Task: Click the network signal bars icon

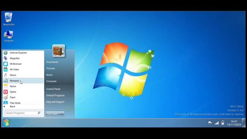Action: [x=217, y=123]
